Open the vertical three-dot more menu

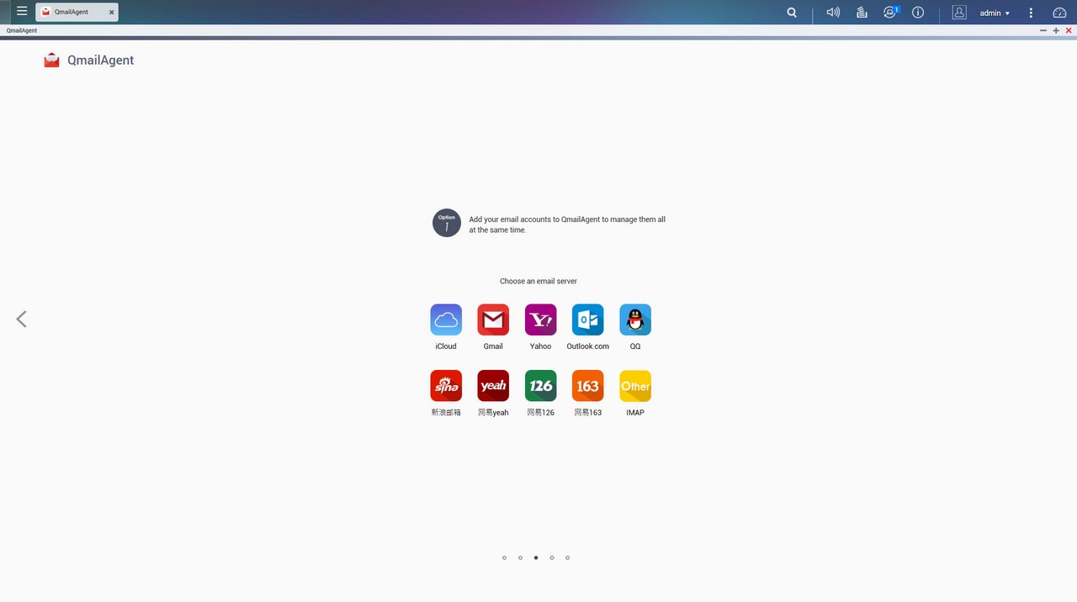tap(1031, 13)
